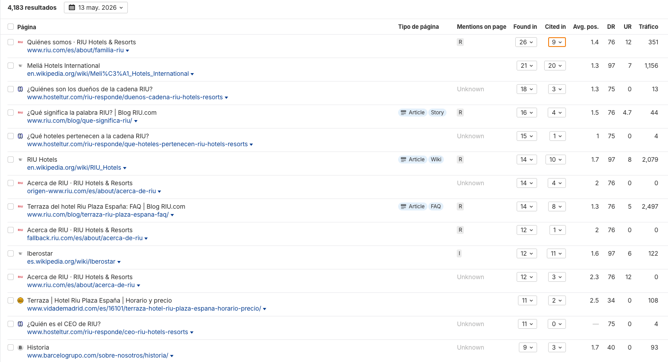Click the RIU favicon in the origen-www.riu.com row
The height and width of the screenshot is (362, 668).
[20, 183]
